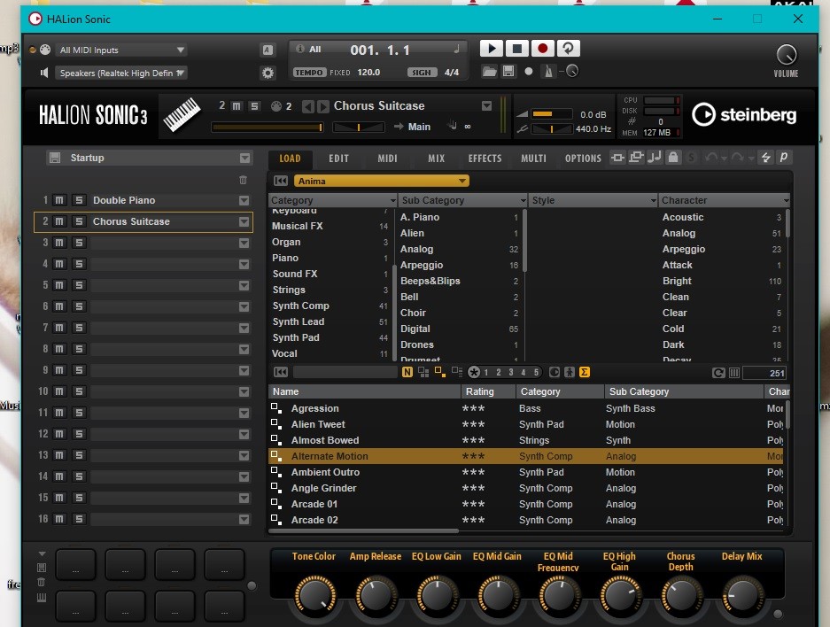Click the SIGN time signature button
This screenshot has width=830, height=627.
point(422,73)
